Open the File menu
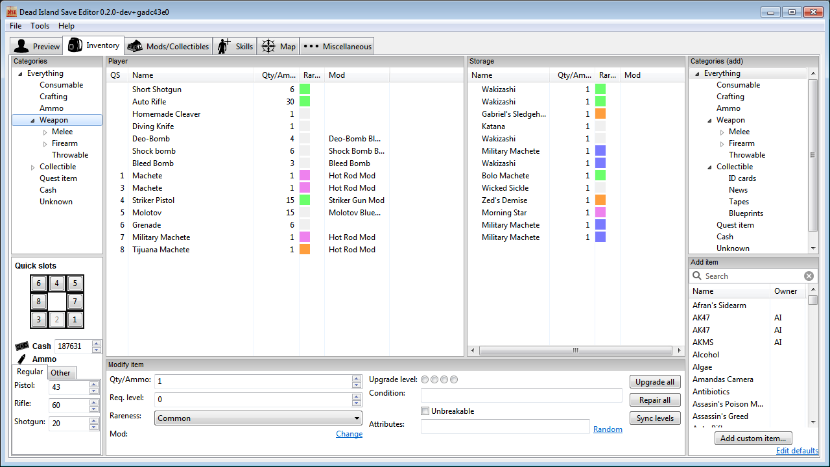The height and width of the screenshot is (467, 830). tap(16, 26)
